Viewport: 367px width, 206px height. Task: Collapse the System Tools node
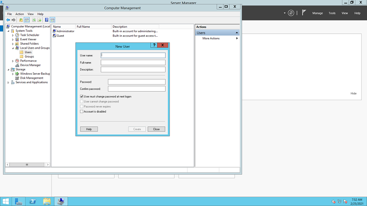[x=9, y=31]
